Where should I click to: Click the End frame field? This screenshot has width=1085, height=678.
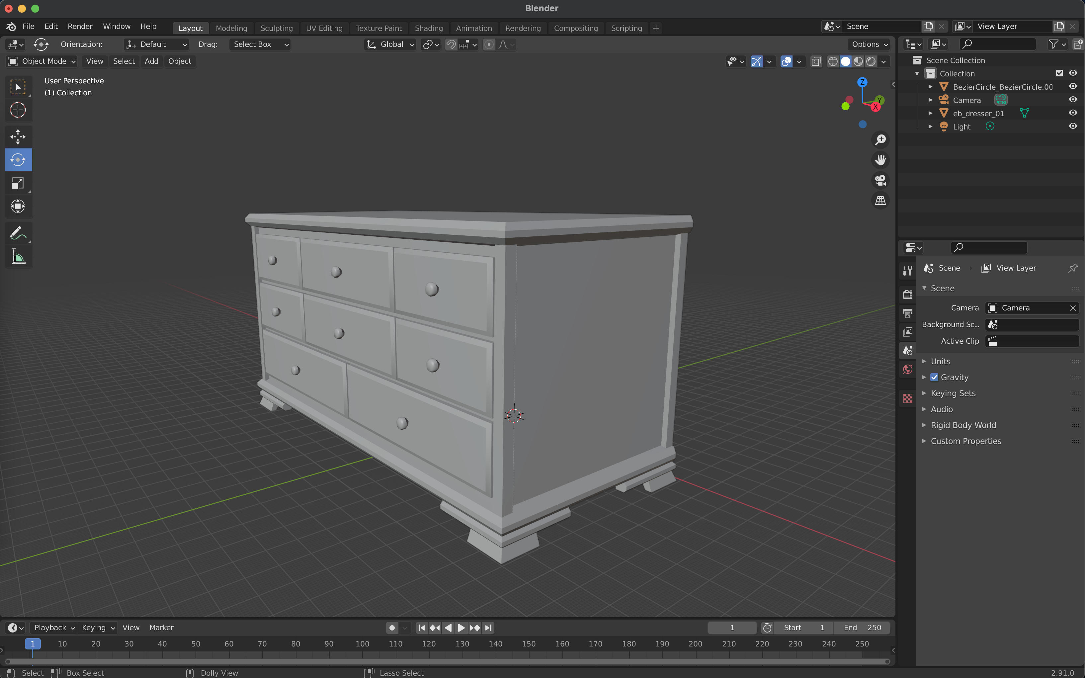coord(862,627)
